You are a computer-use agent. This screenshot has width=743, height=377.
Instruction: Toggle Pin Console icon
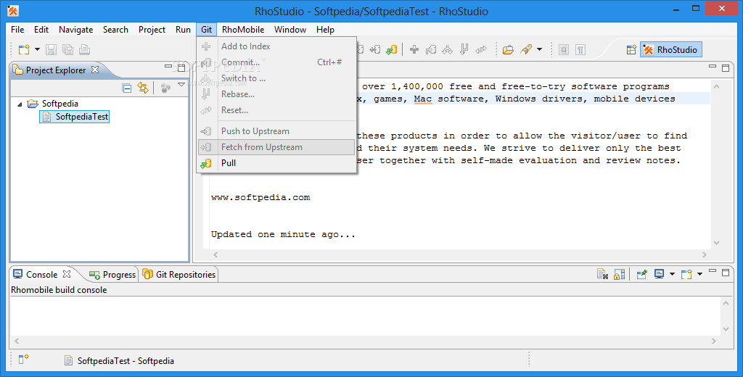[641, 274]
